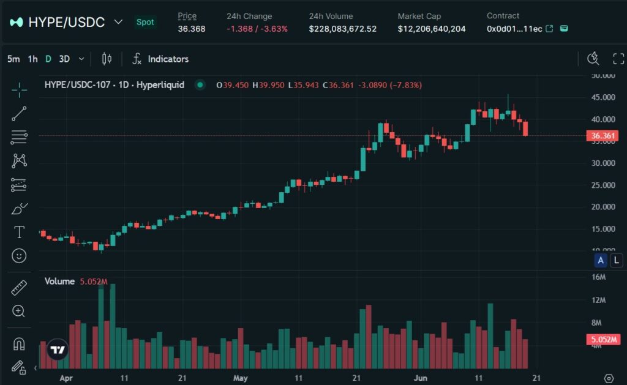
Task: Switch to the 5m timeframe
Action: 13,59
